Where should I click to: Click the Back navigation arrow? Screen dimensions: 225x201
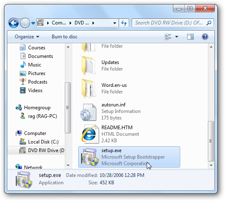click(x=13, y=23)
